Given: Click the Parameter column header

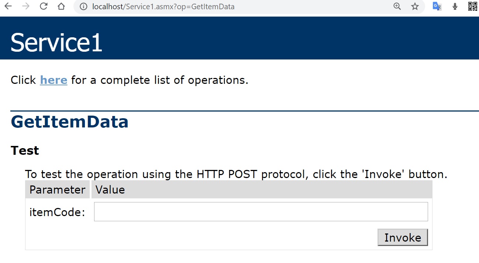Looking at the screenshot, I should pyautogui.click(x=57, y=189).
